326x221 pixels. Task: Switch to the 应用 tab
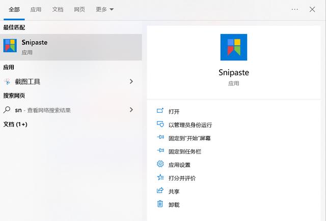pos(36,10)
